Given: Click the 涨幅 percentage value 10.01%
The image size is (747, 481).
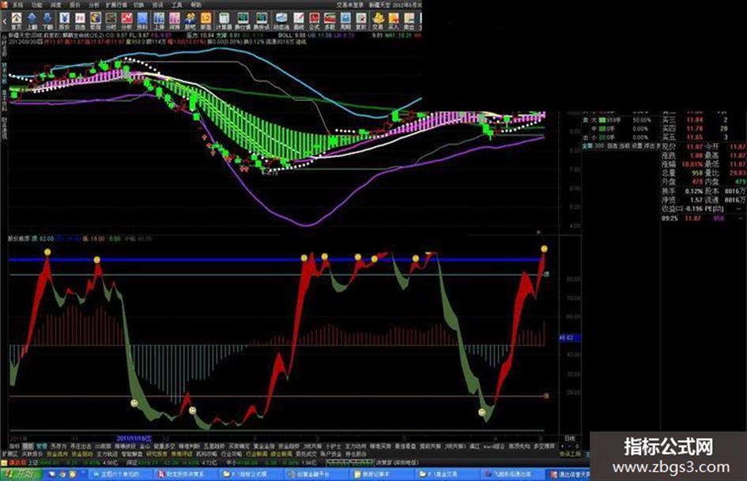Looking at the screenshot, I should (x=692, y=164).
